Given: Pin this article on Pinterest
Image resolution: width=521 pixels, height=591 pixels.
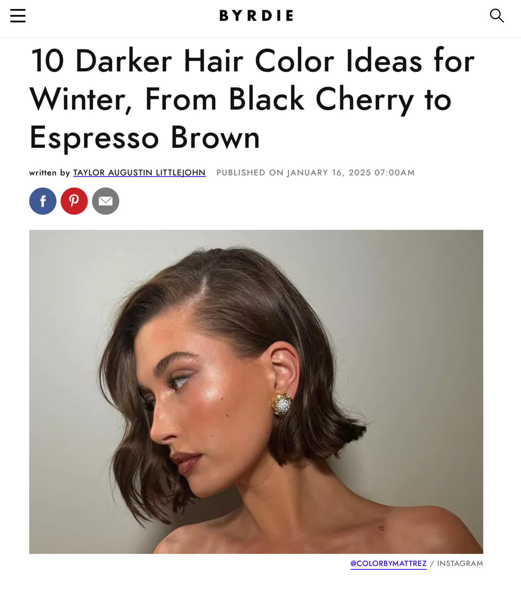Looking at the screenshot, I should (74, 201).
